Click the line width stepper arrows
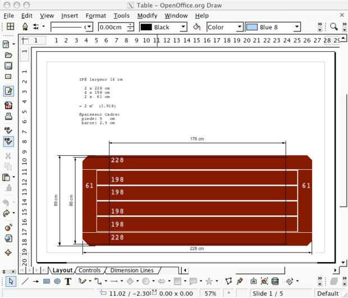Image resolution: width=348 pixels, height=298 pixels. click(131, 27)
